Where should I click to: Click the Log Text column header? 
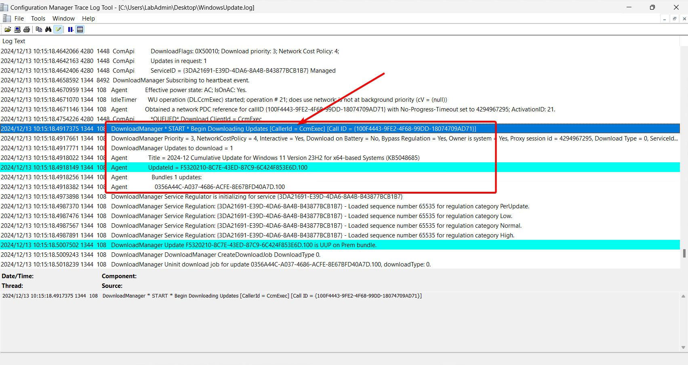[14, 41]
